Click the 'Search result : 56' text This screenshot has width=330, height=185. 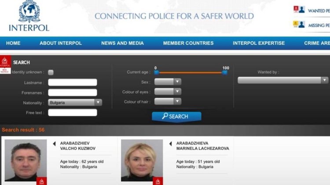[23, 130]
